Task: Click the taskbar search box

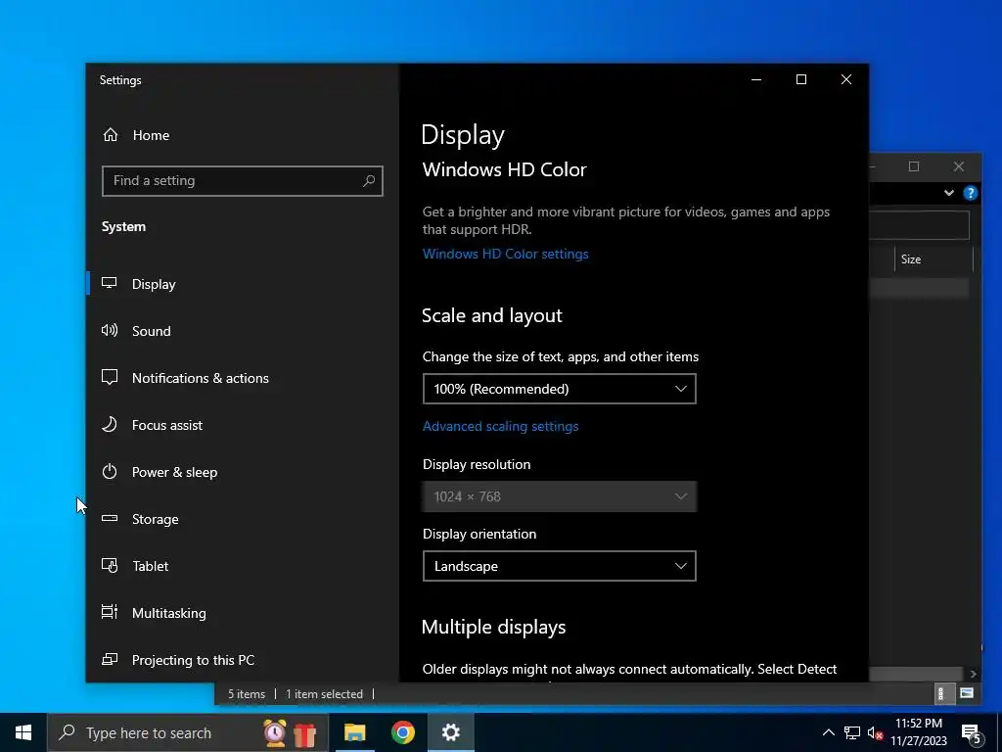Action: coord(187,732)
